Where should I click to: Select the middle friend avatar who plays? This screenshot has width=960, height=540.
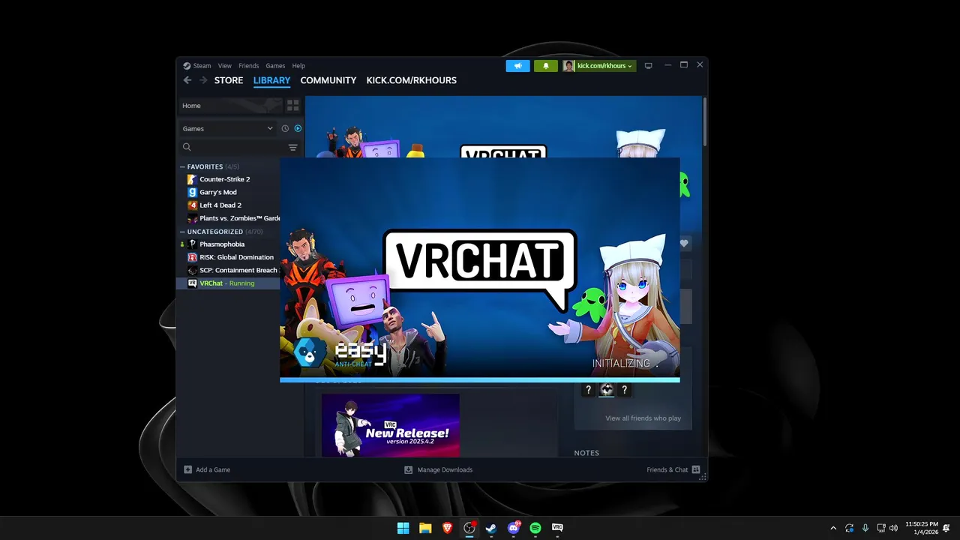tap(607, 390)
